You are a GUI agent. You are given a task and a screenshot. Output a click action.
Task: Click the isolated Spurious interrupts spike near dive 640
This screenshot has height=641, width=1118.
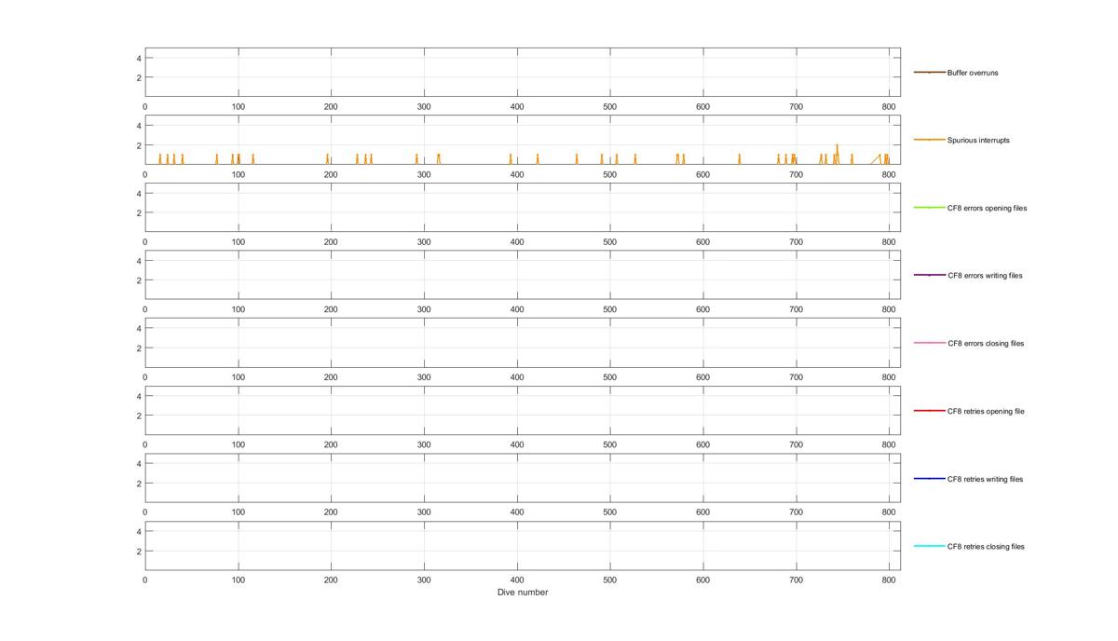(x=739, y=159)
